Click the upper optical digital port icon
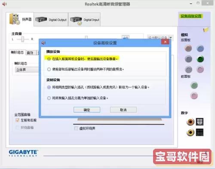The image size is (215, 169). [200, 122]
